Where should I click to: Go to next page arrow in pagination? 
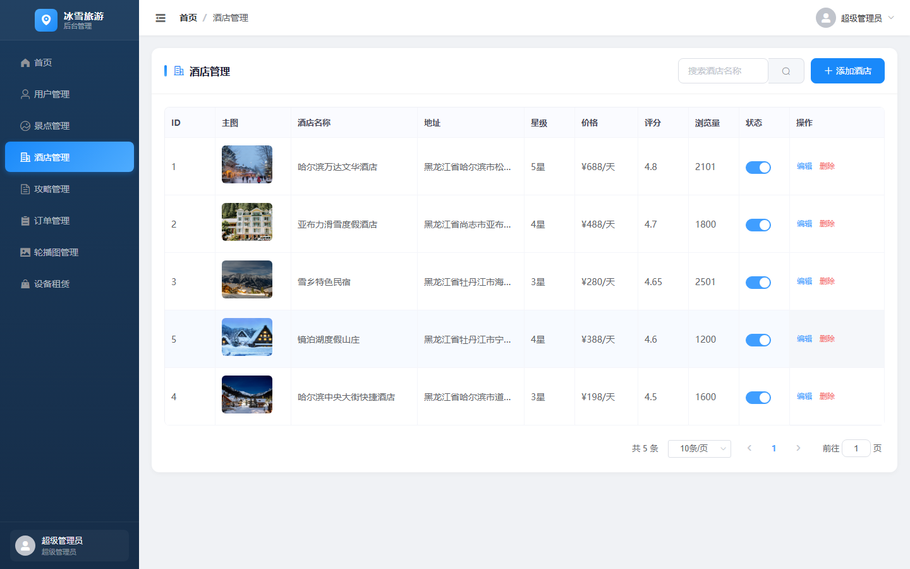[798, 448]
